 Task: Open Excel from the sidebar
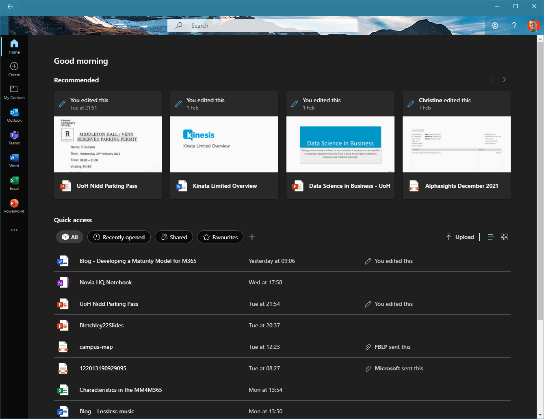click(14, 183)
